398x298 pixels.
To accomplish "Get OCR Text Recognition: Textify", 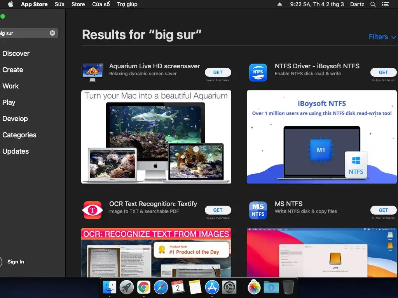I will pyautogui.click(x=218, y=210).
